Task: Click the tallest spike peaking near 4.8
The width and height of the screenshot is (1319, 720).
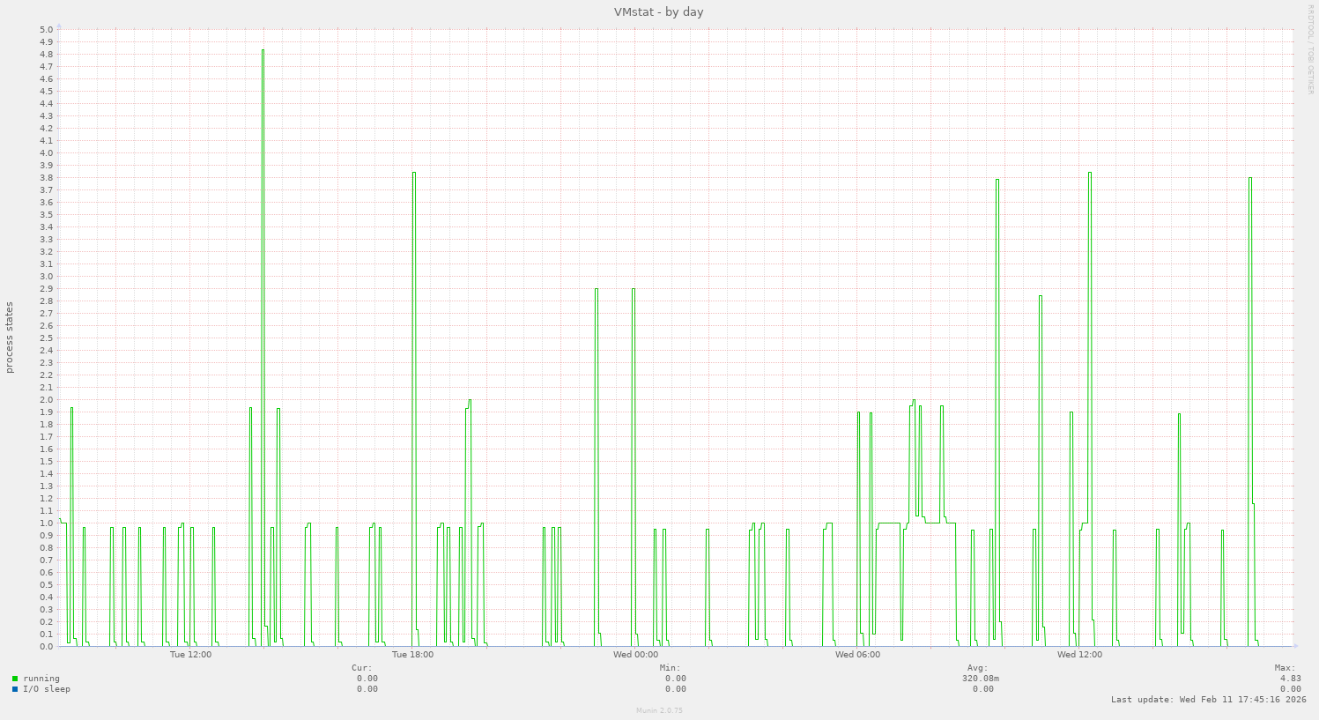Action: (x=263, y=51)
